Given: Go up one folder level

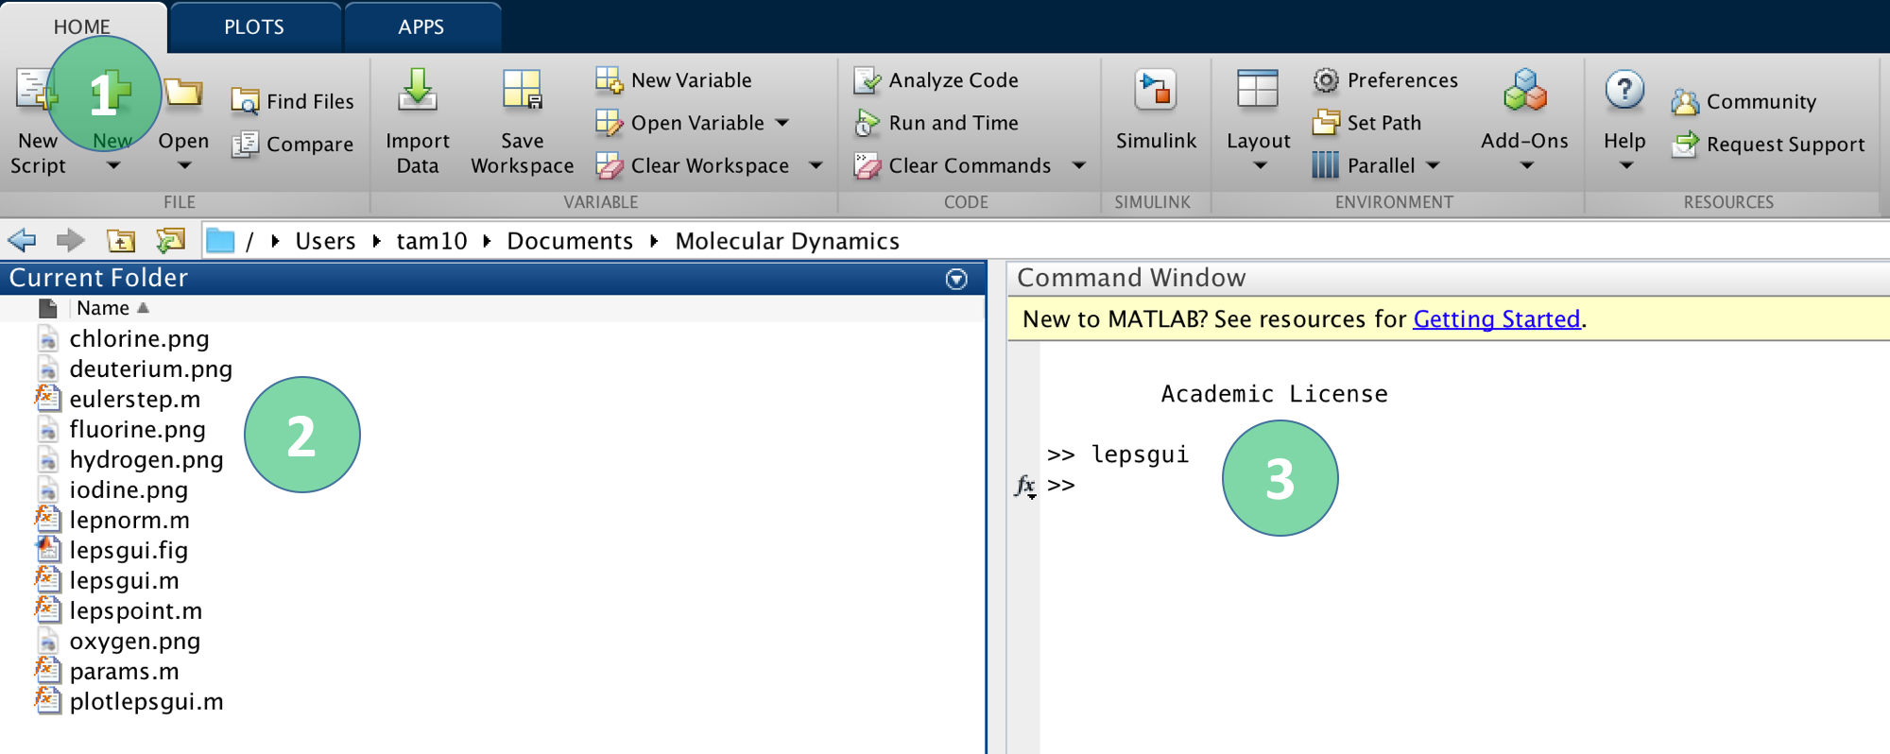Looking at the screenshot, I should pyautogui.click(x=121, y=241).
